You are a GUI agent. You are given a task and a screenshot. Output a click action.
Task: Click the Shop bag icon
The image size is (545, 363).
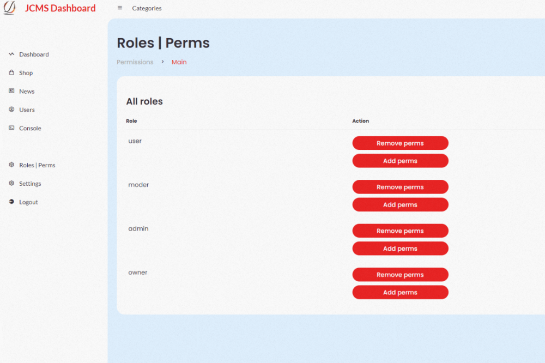[x=11, y=72]
